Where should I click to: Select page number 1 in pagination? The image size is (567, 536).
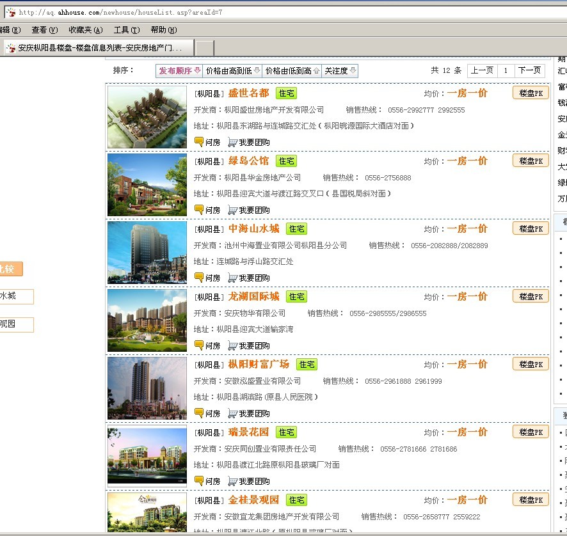(506, 70)
